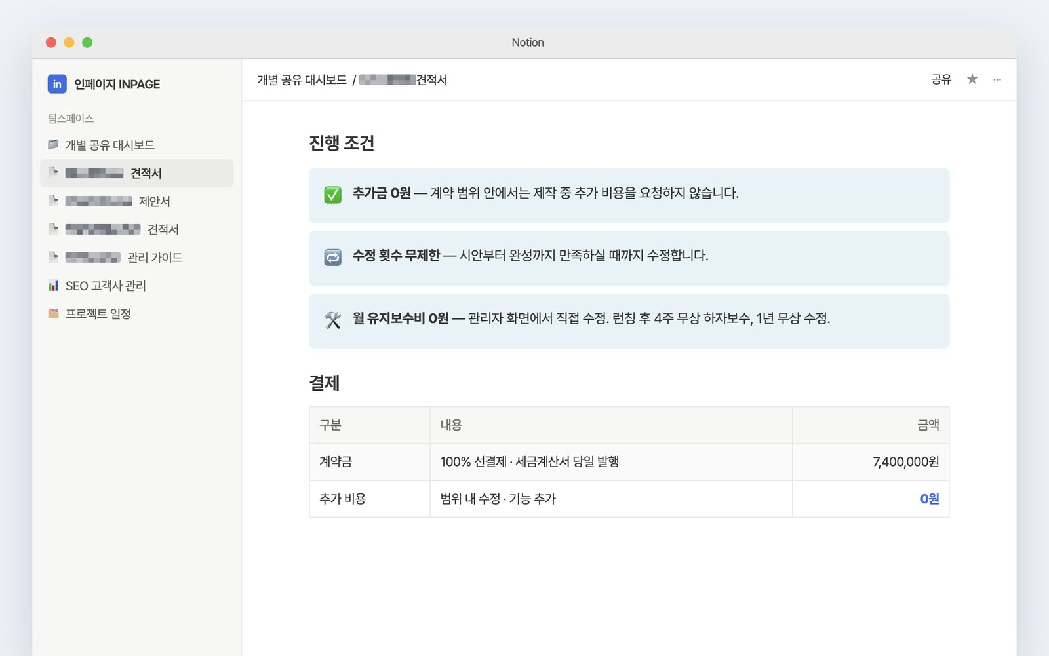The image size is (1049, 656).
Task: Open the 관리 가이드 page in sidebar
Action: click(136, 258)
